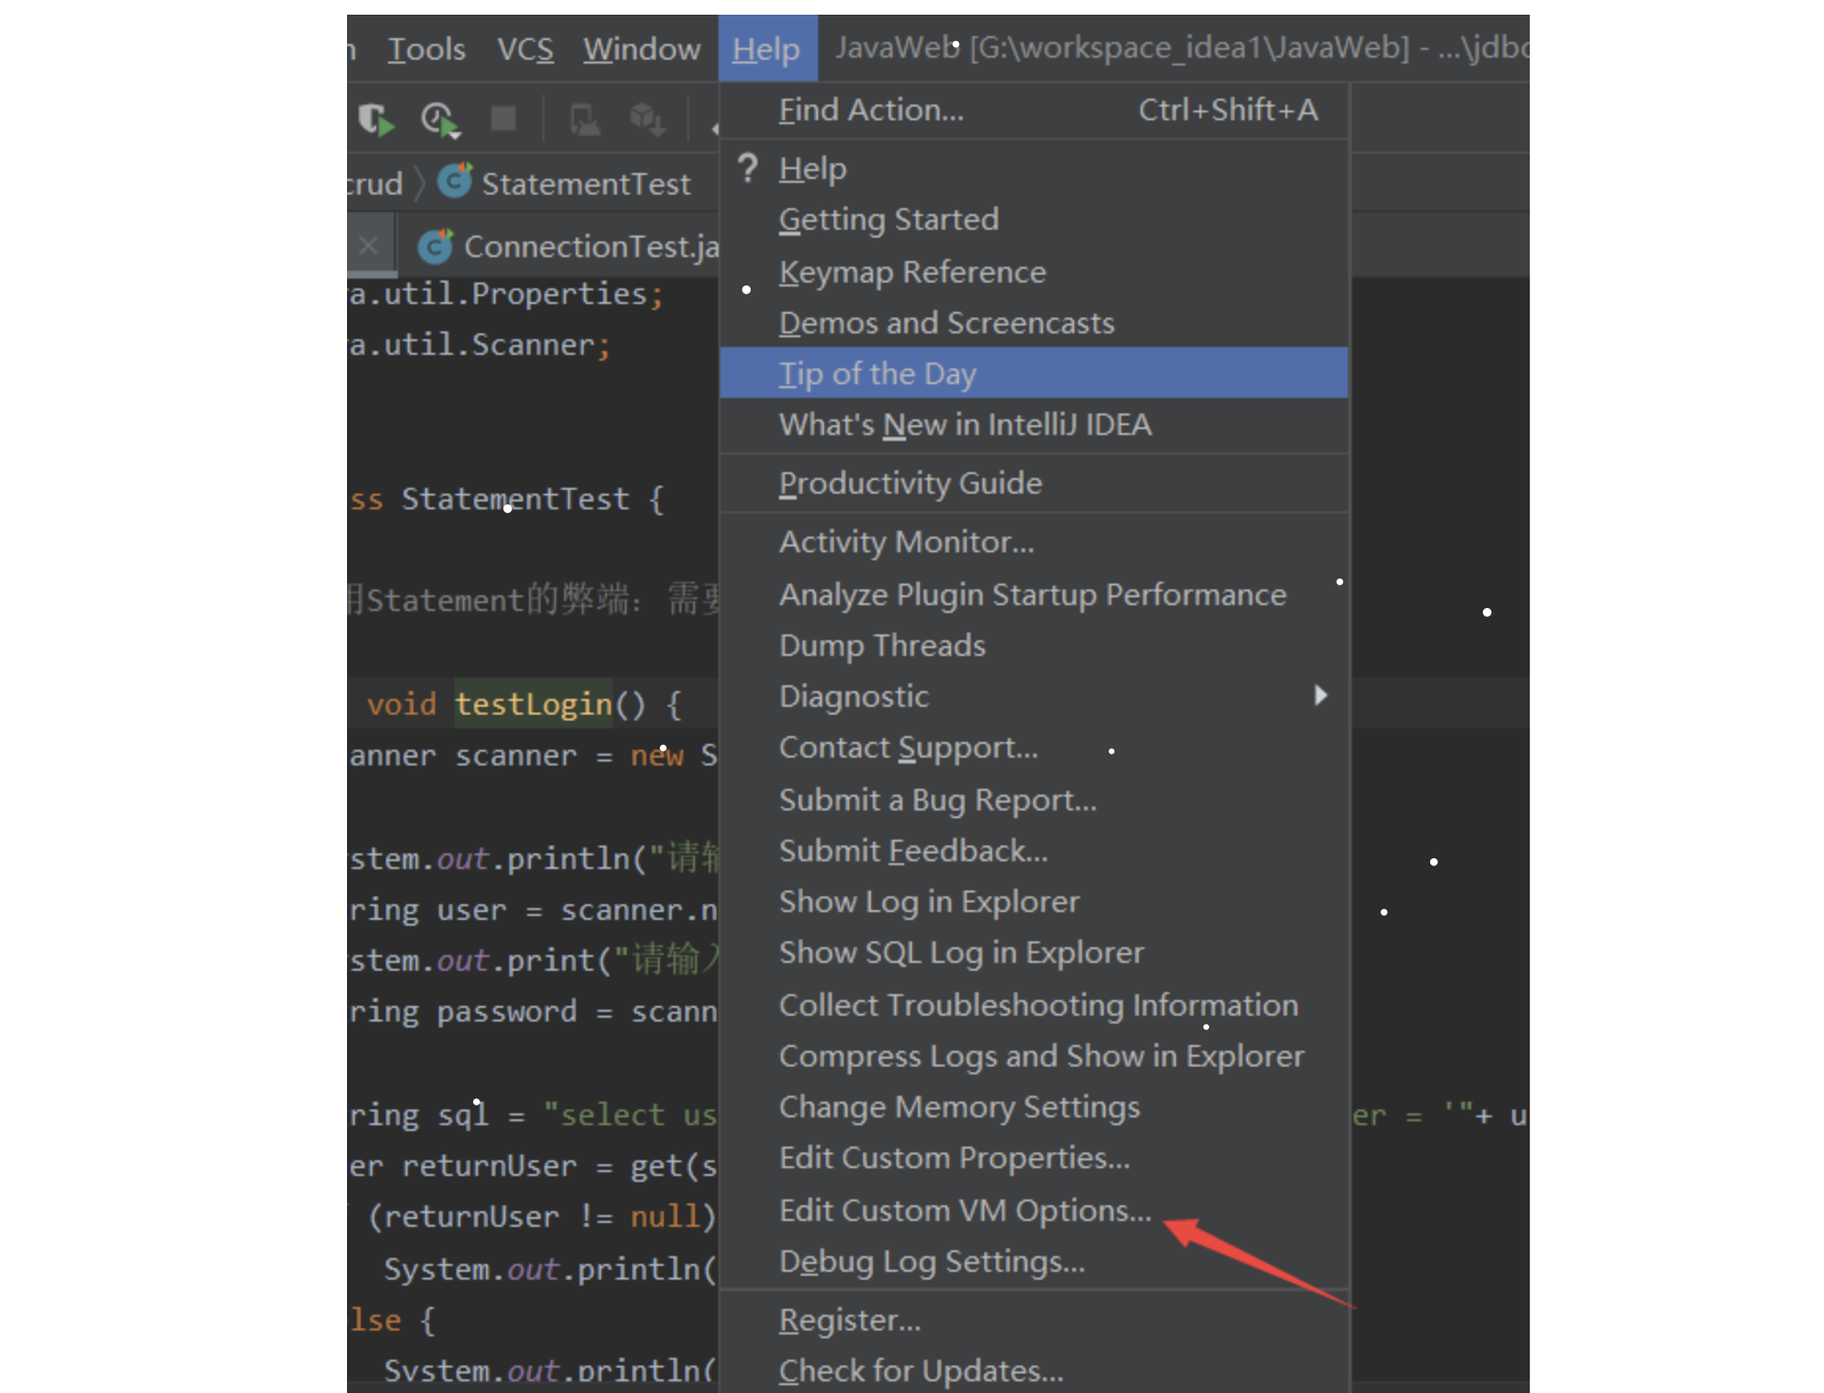Open Change Memory Settings
Image resolution: width=1824 pixels, height=1393 pixels.
pyautogui.click(x=1034, y=1106)
